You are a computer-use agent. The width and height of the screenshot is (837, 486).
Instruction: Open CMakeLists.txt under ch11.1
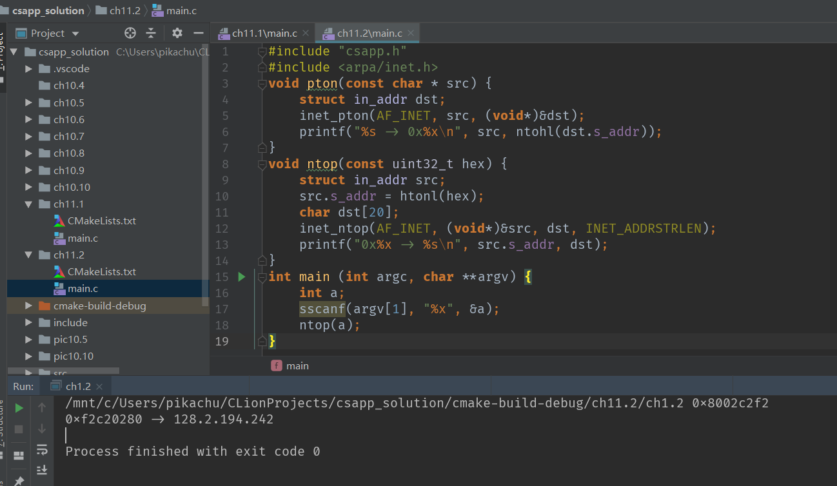(101, 220)
